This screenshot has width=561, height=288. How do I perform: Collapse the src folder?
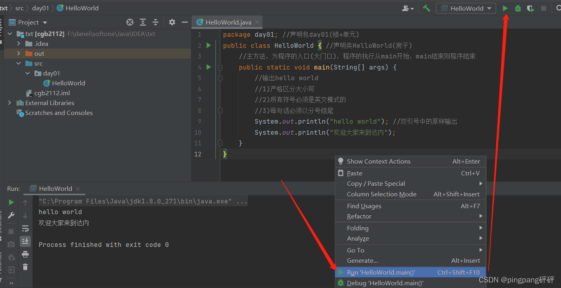tap(19, 63)
